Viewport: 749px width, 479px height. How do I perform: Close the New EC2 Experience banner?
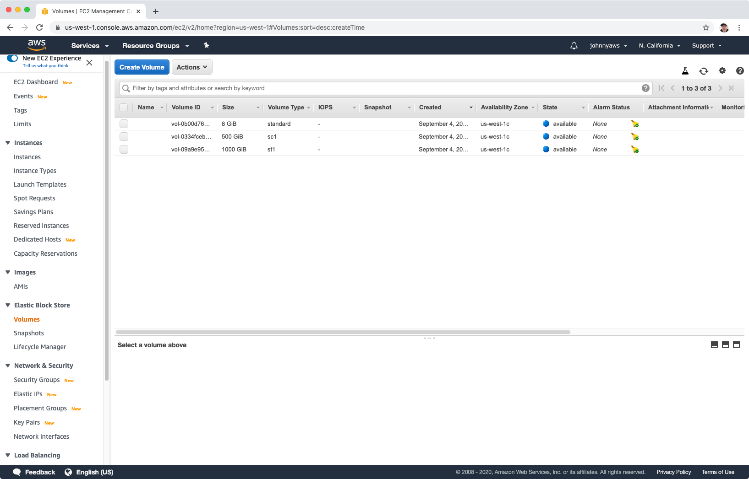89,63
